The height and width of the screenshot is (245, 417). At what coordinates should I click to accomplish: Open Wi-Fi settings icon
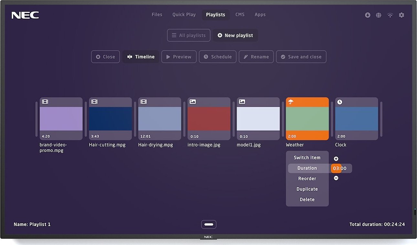pos(390,15)
